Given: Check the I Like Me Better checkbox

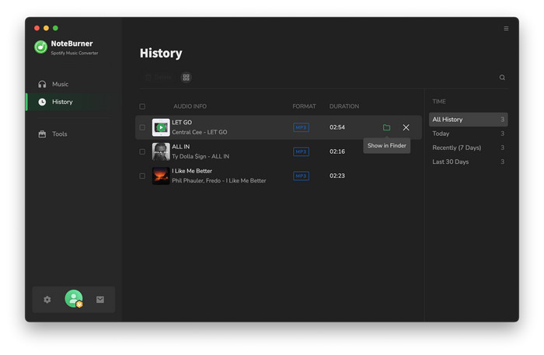Looking at the screenshot, I should pos(142,176).
